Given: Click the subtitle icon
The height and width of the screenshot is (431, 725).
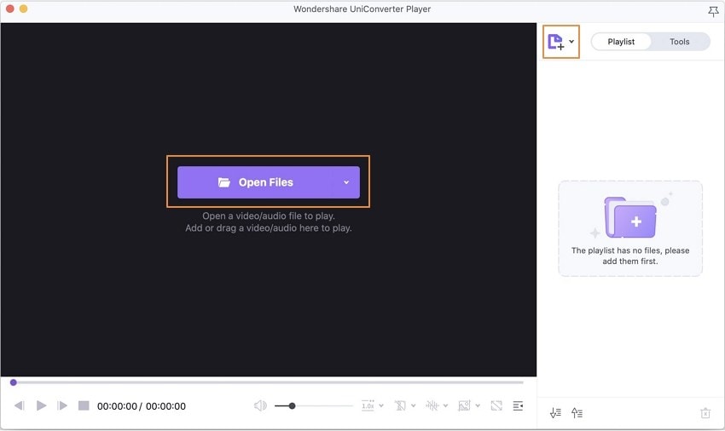Looking at the screenshot, I should [x=400, y=405].
